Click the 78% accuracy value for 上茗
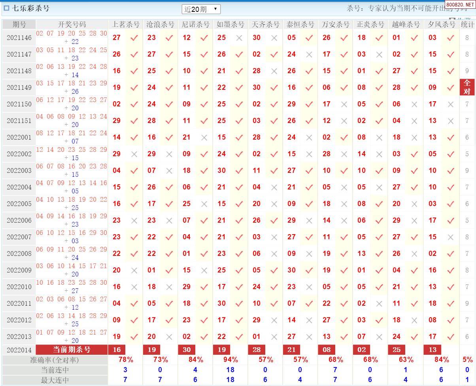 [x=126, y=360]
